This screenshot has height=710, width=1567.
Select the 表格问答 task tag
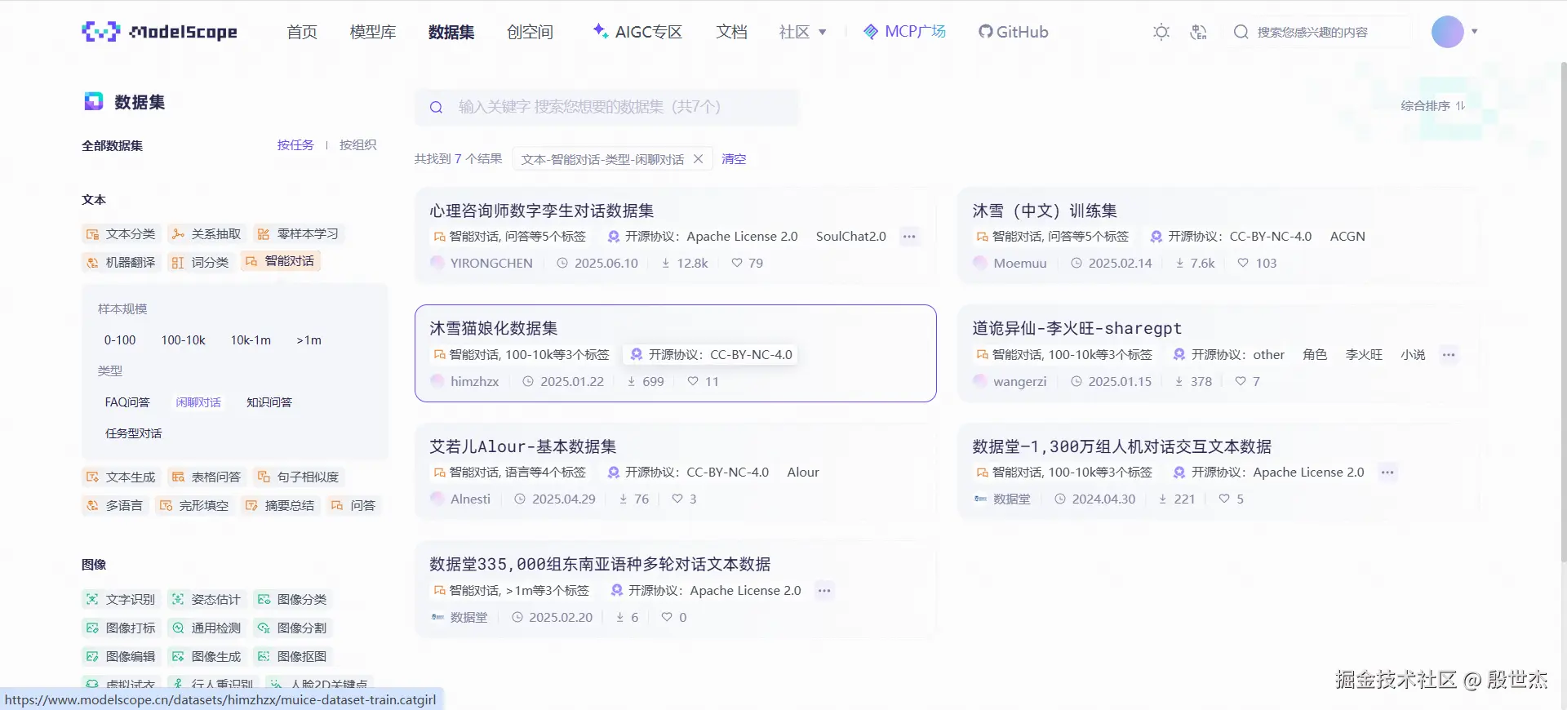(x=206, y=477)
